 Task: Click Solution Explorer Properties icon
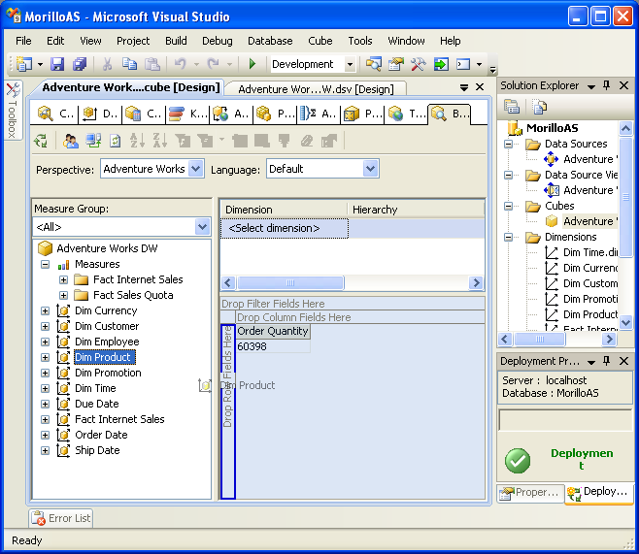click(x=512, y=107)
